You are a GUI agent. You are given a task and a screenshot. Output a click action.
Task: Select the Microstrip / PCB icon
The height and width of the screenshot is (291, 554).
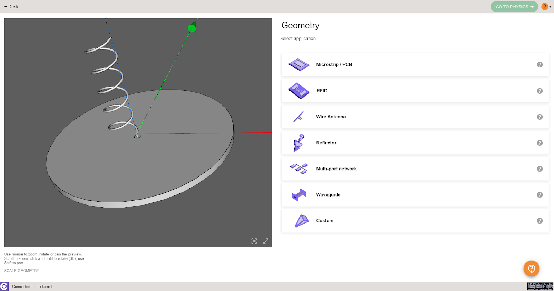click(x=299, y=65)
